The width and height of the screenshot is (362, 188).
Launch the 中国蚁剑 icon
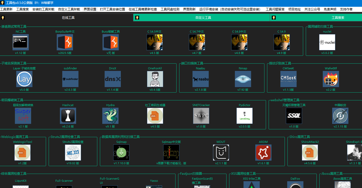[x=340, y=116]
